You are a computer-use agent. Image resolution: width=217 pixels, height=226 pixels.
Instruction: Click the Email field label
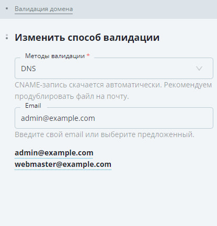33,106
